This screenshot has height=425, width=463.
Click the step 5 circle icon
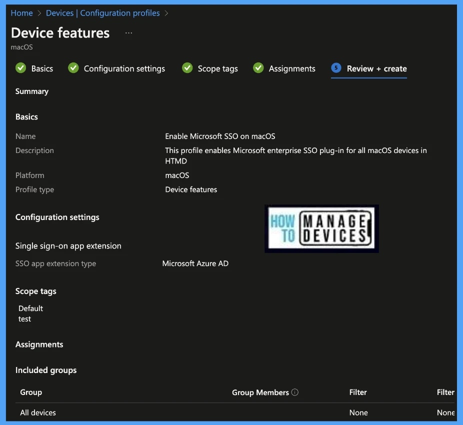point(336,67)
